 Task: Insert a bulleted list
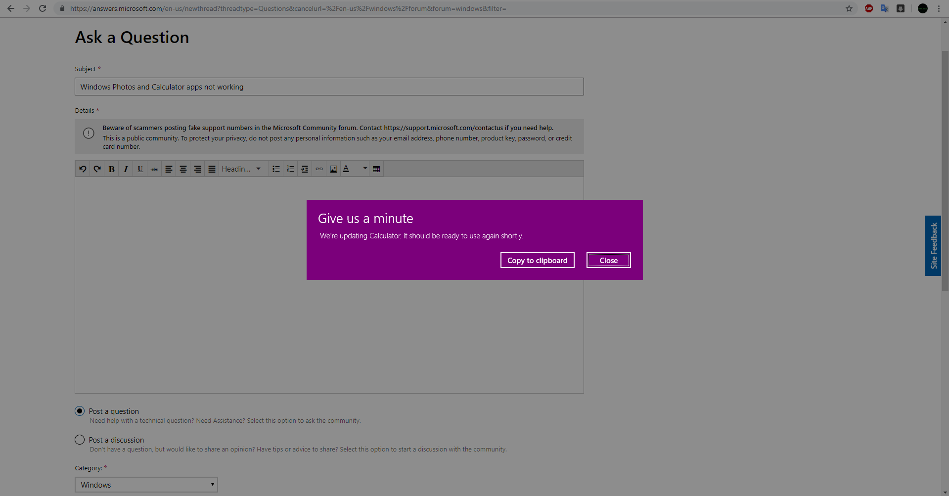click(x=276, y=169)
